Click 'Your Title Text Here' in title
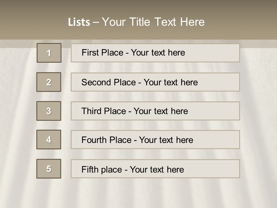Image resolution: width=277 pixels, height=208 pixels. pyautogui.click(x=153, y=22)
